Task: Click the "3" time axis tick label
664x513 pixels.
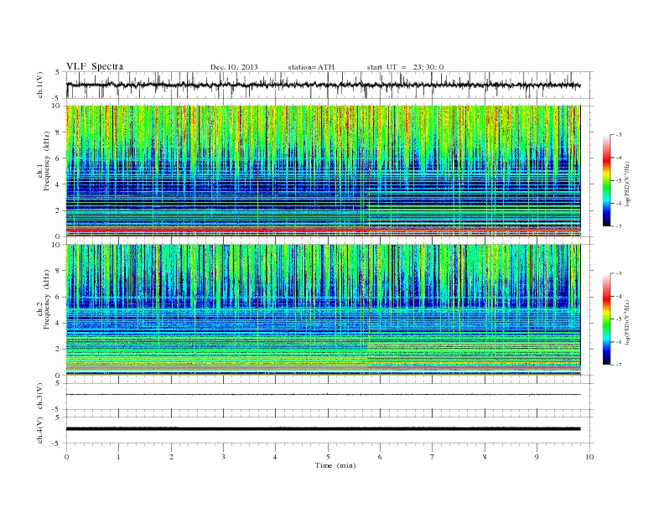Action: (x=223, y=457)
